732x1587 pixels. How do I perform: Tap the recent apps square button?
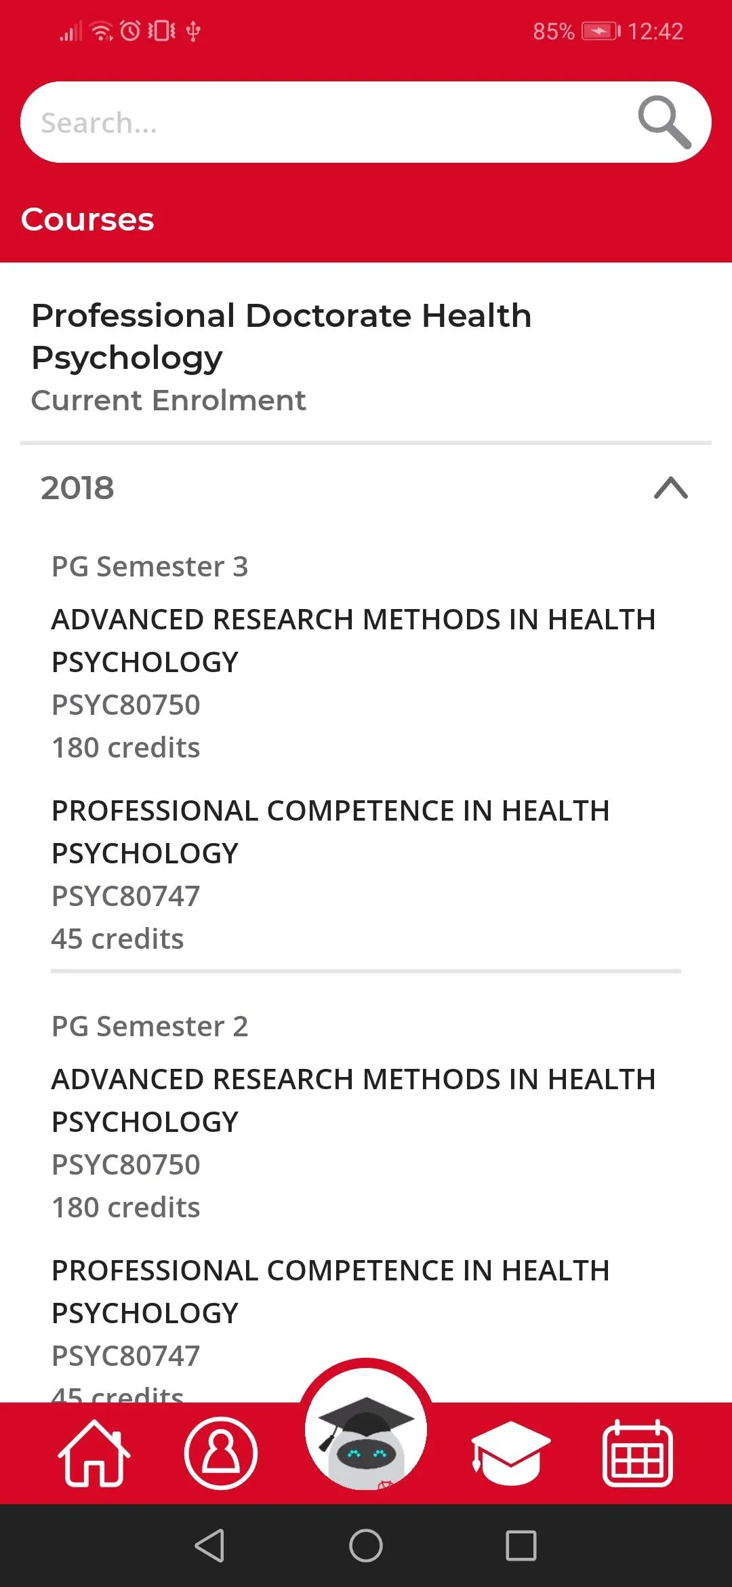(521, 1546)
